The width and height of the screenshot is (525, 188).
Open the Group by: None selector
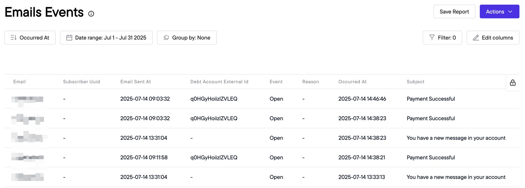pos(187,38)
